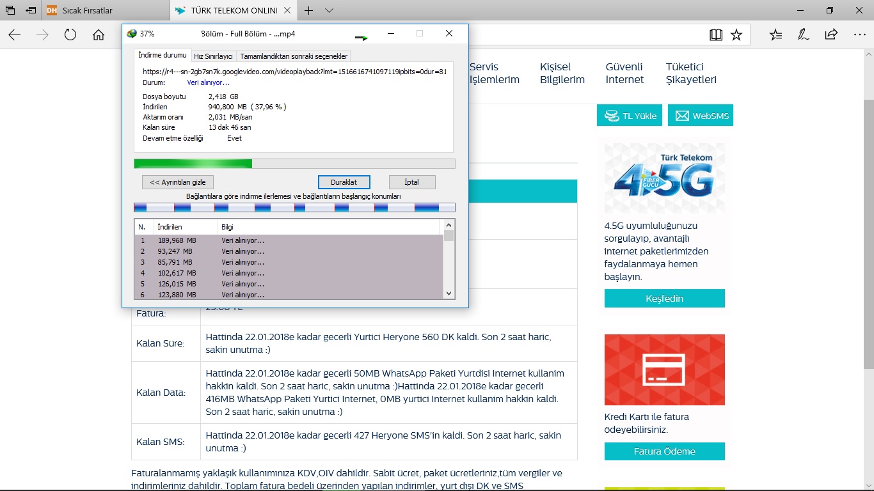Minimize the download progress dialog
Screen dimensions: 874x491
point(390,33)
